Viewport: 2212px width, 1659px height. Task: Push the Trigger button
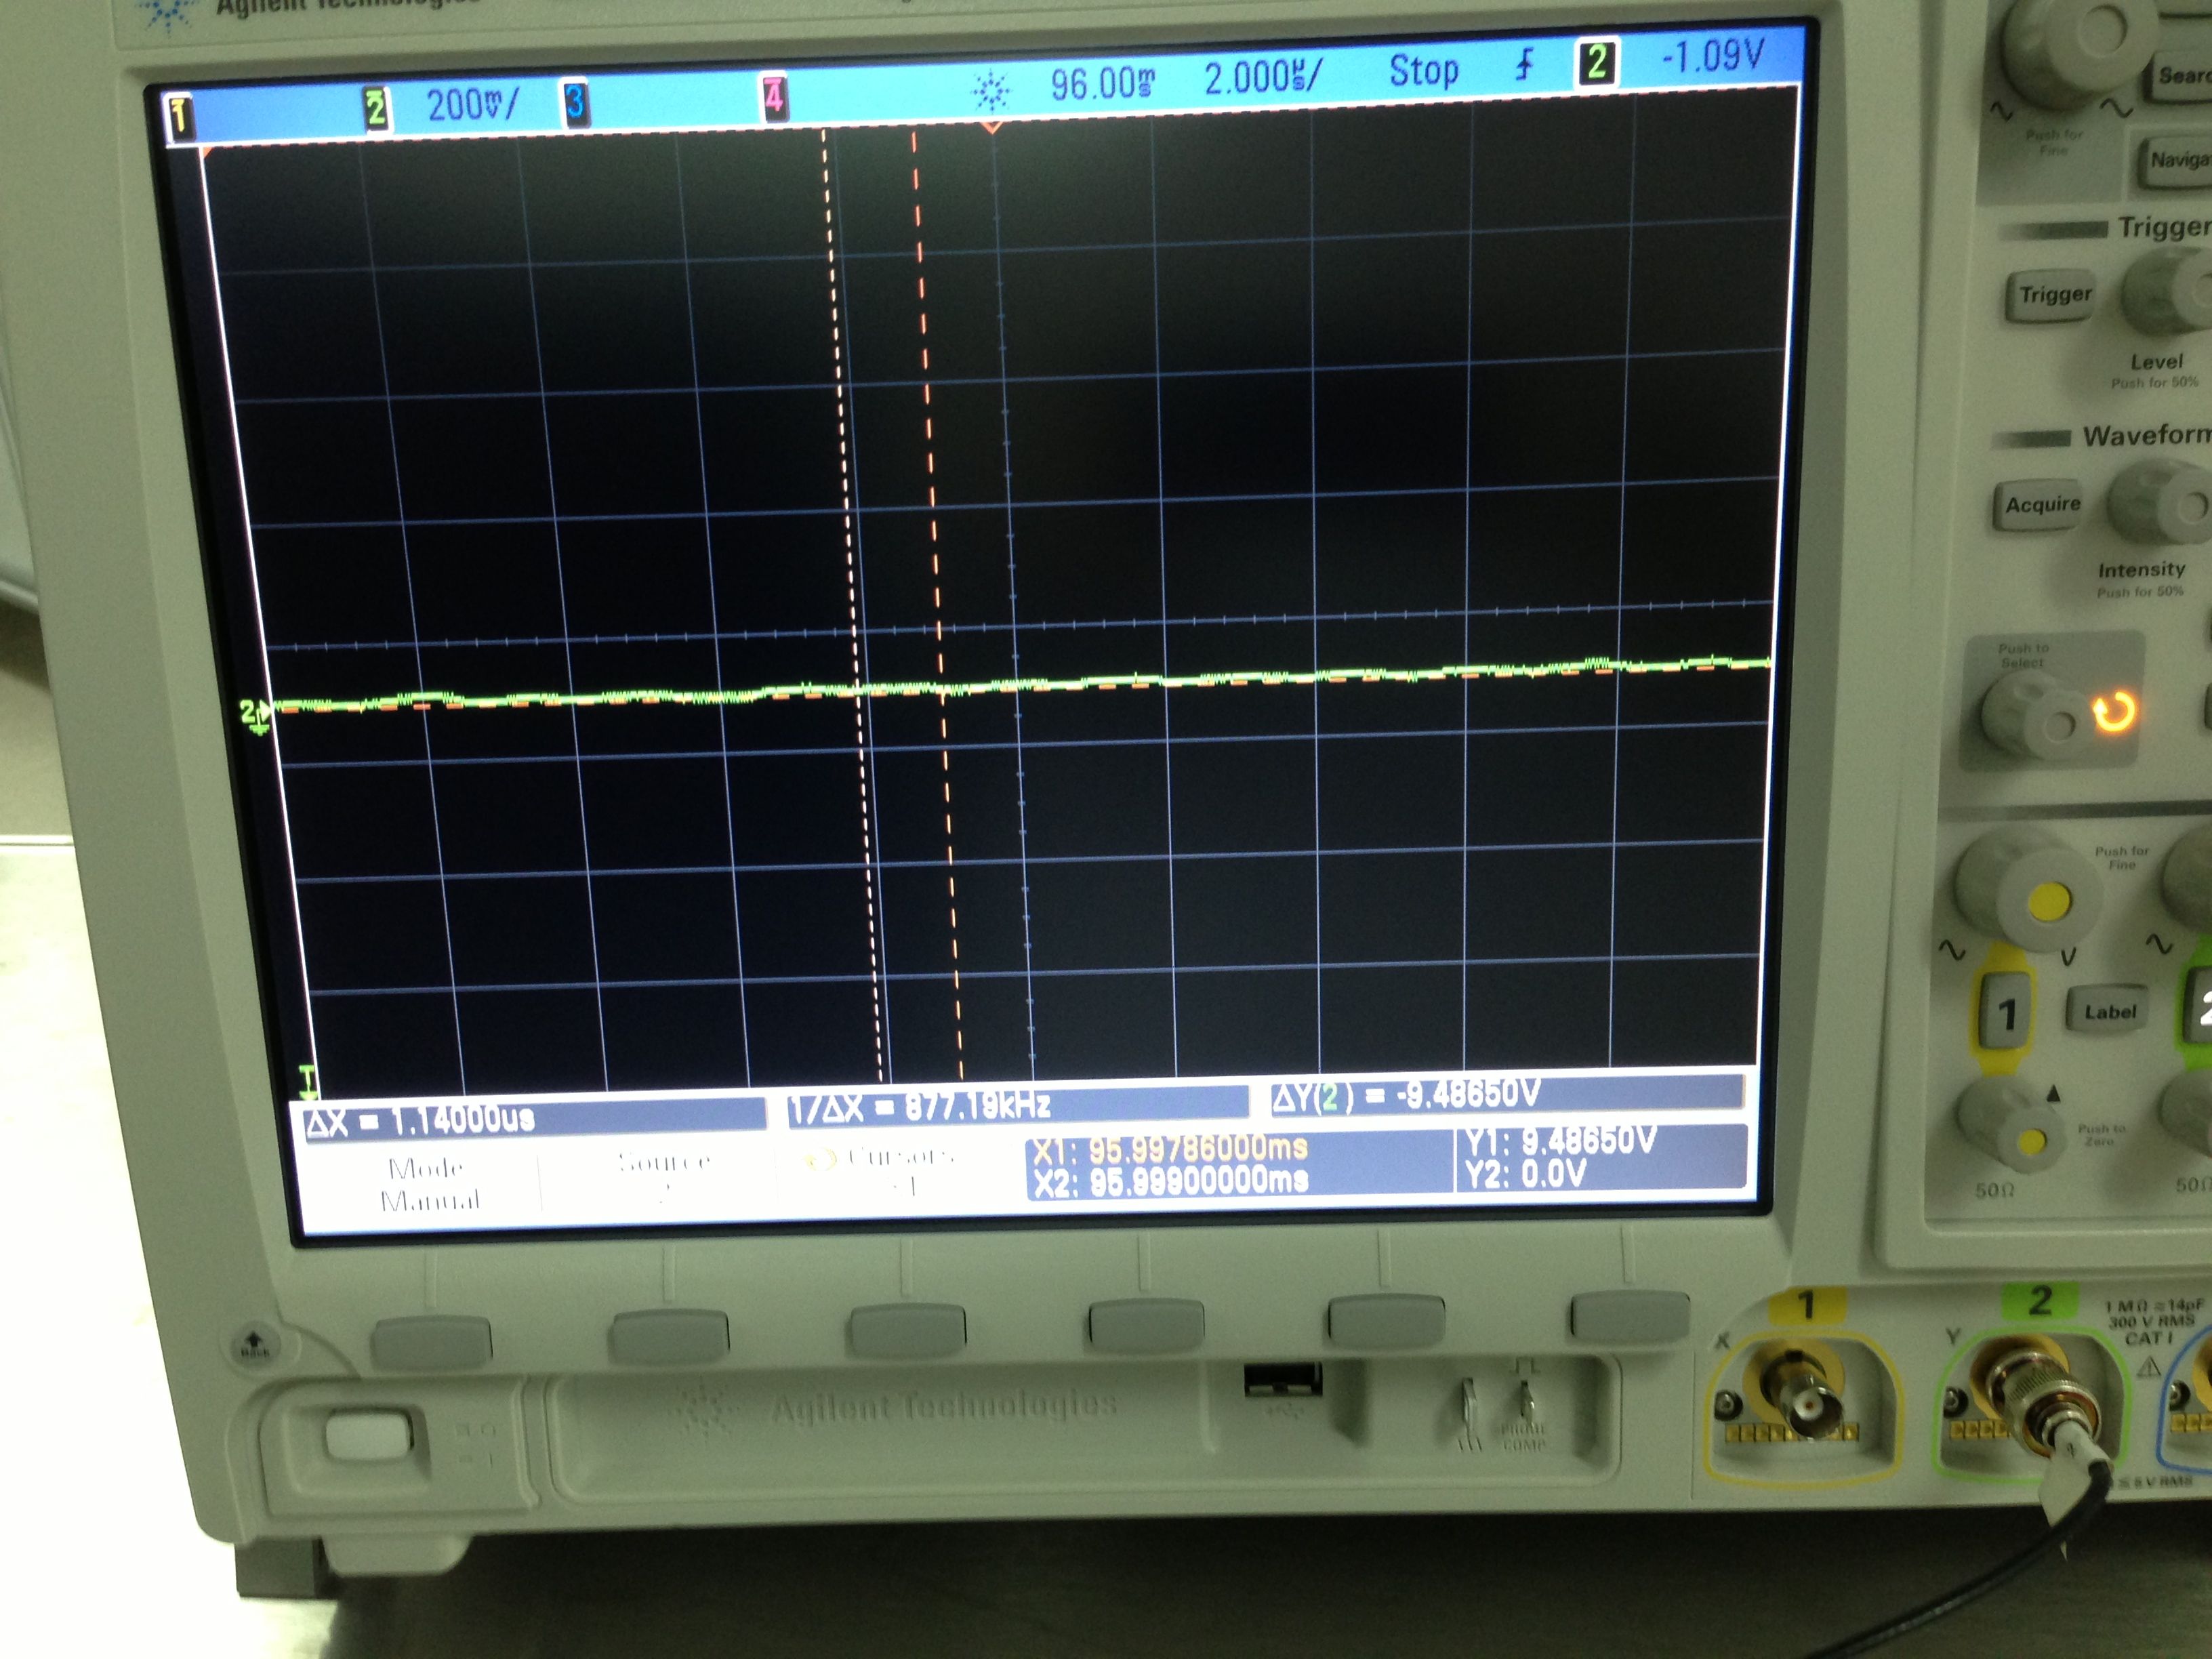click(2051, 295)
